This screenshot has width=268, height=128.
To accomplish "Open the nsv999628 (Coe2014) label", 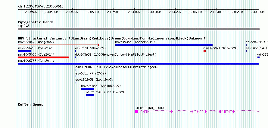I will (35, 48).
